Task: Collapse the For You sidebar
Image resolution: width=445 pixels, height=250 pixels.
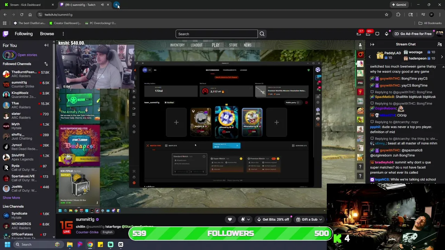Action: (x=46, y=45)
